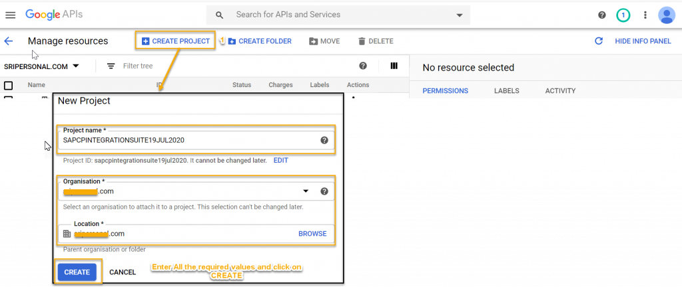This screenshot has height=289, width=682.
Task: Tick the select-all checkbox in table header
Action: (8, 85)
